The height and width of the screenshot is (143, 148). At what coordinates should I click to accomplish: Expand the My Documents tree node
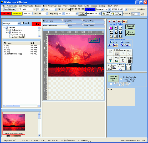point(7,30)
